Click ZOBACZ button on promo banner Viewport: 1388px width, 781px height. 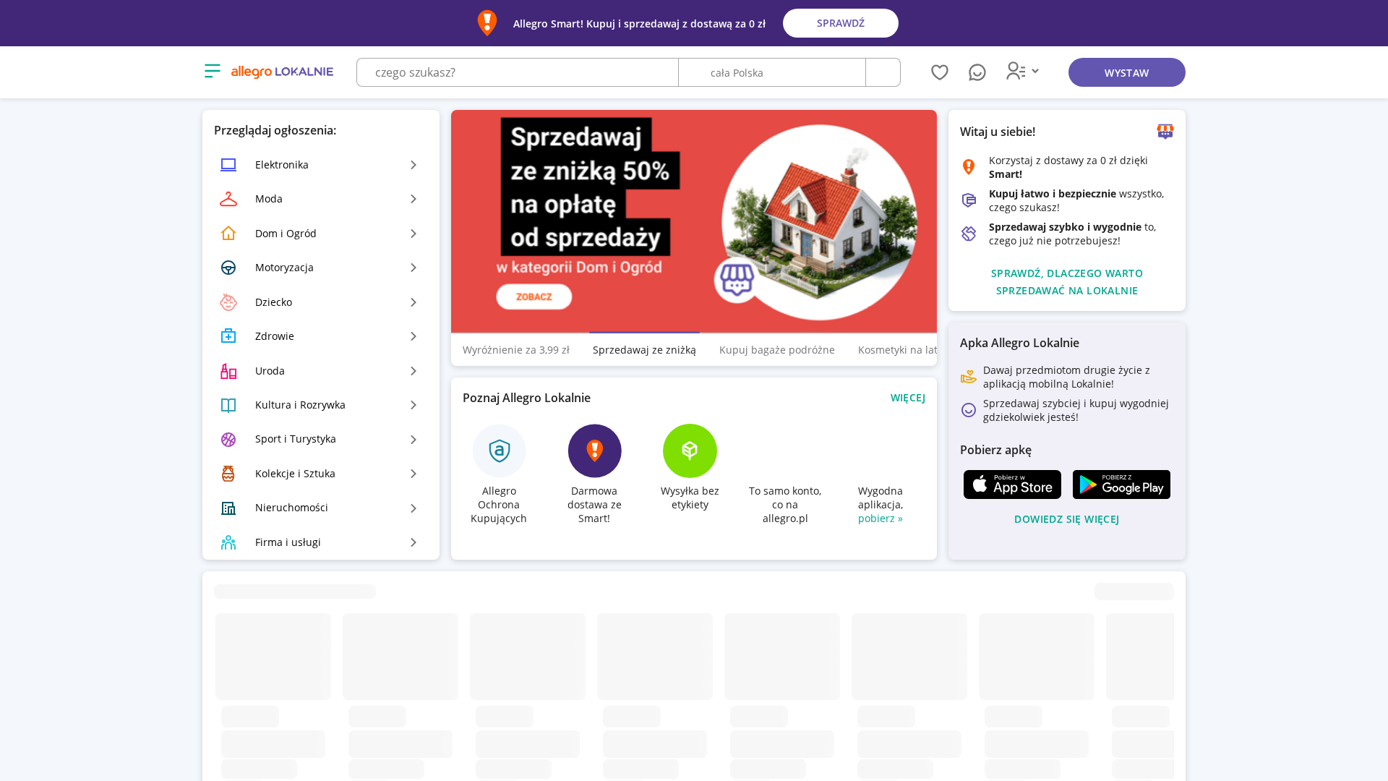coord(534,296)
